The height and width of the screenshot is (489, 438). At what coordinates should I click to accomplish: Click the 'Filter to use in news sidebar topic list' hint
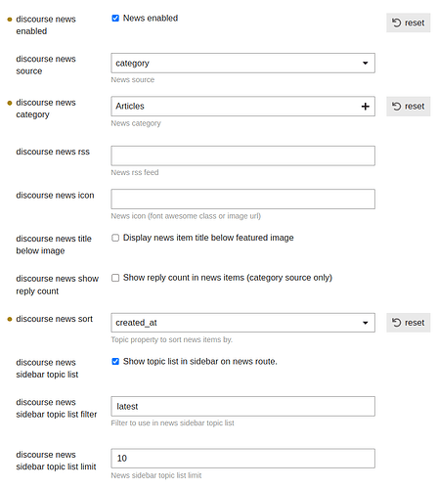(172, 423)
